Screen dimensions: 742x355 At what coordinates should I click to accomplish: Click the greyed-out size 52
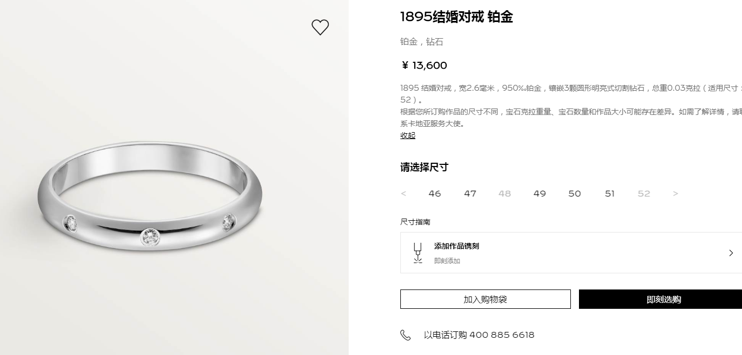[x=644, y=194]
